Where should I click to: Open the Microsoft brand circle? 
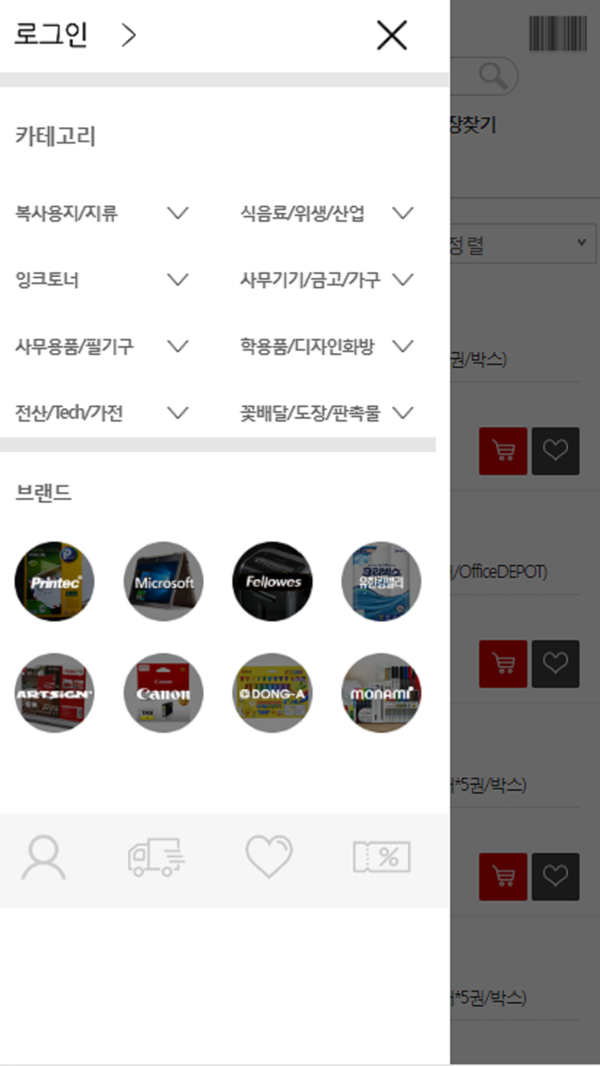[x=164, y=582]
